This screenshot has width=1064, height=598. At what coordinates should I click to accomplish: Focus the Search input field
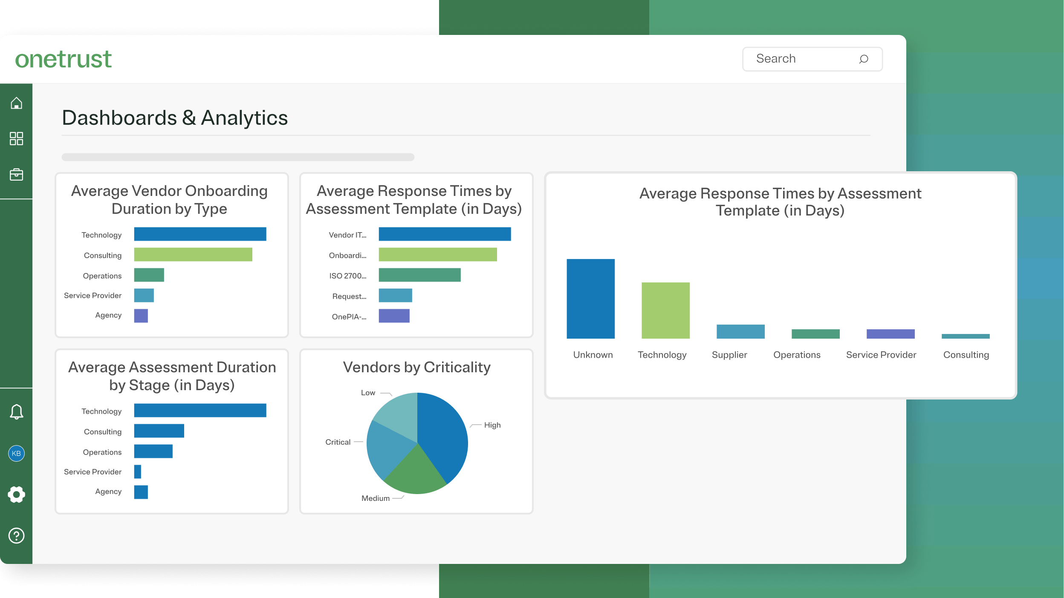click(801, 59)
